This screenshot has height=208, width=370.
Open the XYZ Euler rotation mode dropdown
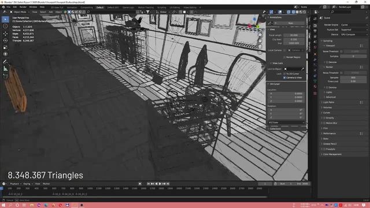286,122
